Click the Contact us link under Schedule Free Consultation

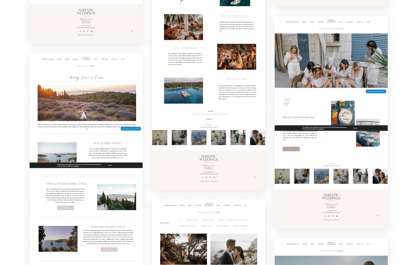(210, 118)
